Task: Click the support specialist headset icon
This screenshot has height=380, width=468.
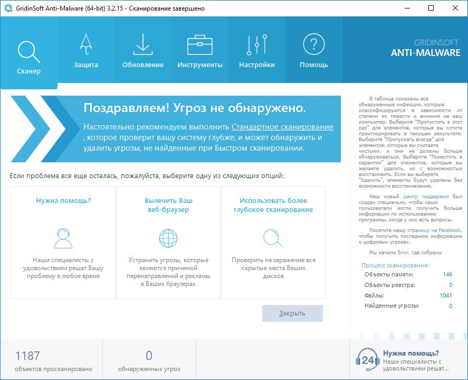Action: point(63,238)
